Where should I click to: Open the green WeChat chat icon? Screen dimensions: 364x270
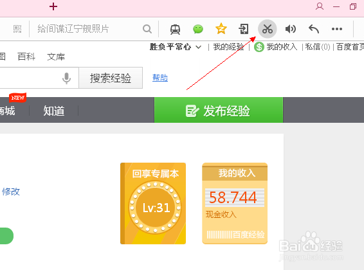(x=198, y=29)
